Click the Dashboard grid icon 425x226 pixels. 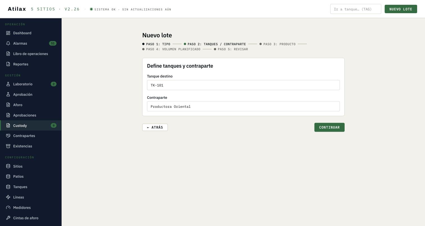[8, 33]
